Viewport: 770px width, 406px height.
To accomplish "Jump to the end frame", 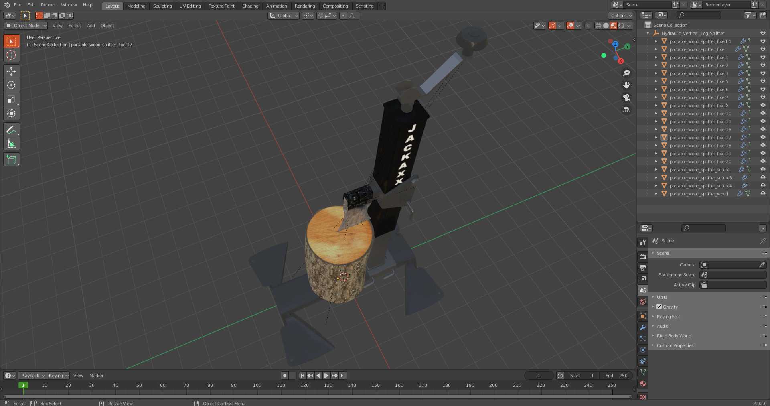I will point(342,376).
